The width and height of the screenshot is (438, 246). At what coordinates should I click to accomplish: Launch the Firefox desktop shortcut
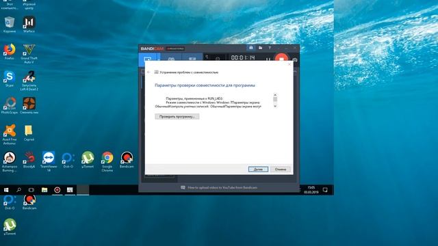(10, 52)
